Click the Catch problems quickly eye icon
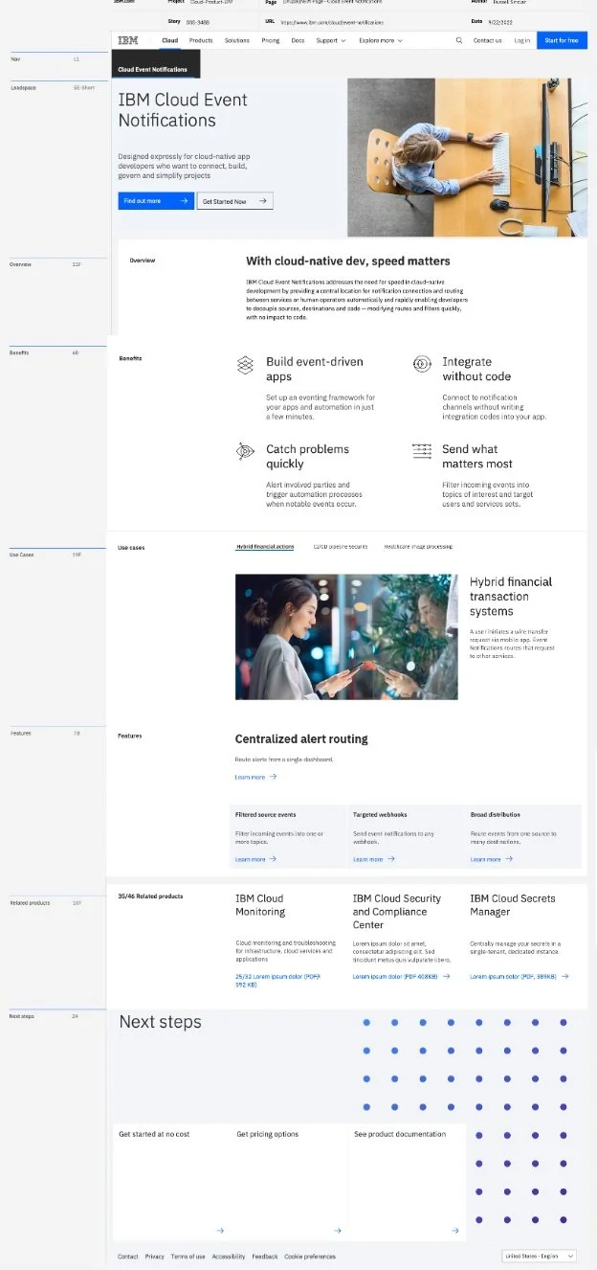This screenshot has height=1270, width=597. (x=246, y=451)
